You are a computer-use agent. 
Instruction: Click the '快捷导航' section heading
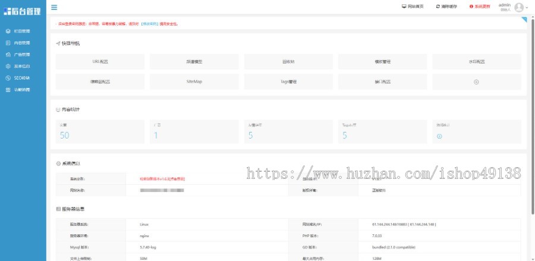coord(71,43)
